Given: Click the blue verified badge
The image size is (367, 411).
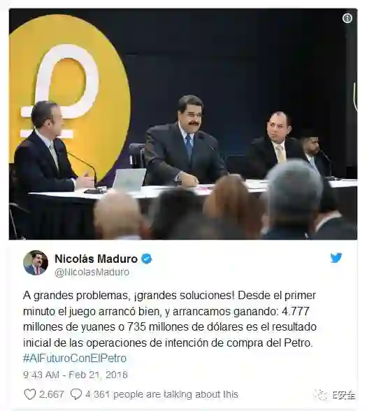Looking at the screenshot, I should 147,259.
